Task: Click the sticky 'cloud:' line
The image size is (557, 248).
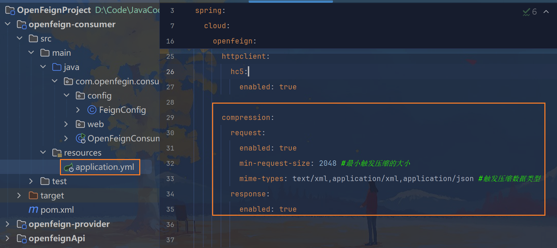Action: (217, 26)
